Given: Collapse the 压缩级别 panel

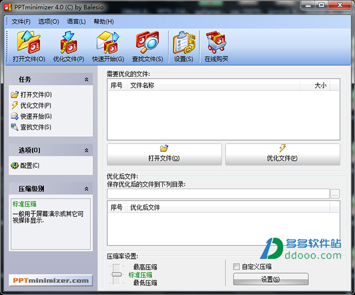Looking at the screenshot, I should [x=86, y=189].
